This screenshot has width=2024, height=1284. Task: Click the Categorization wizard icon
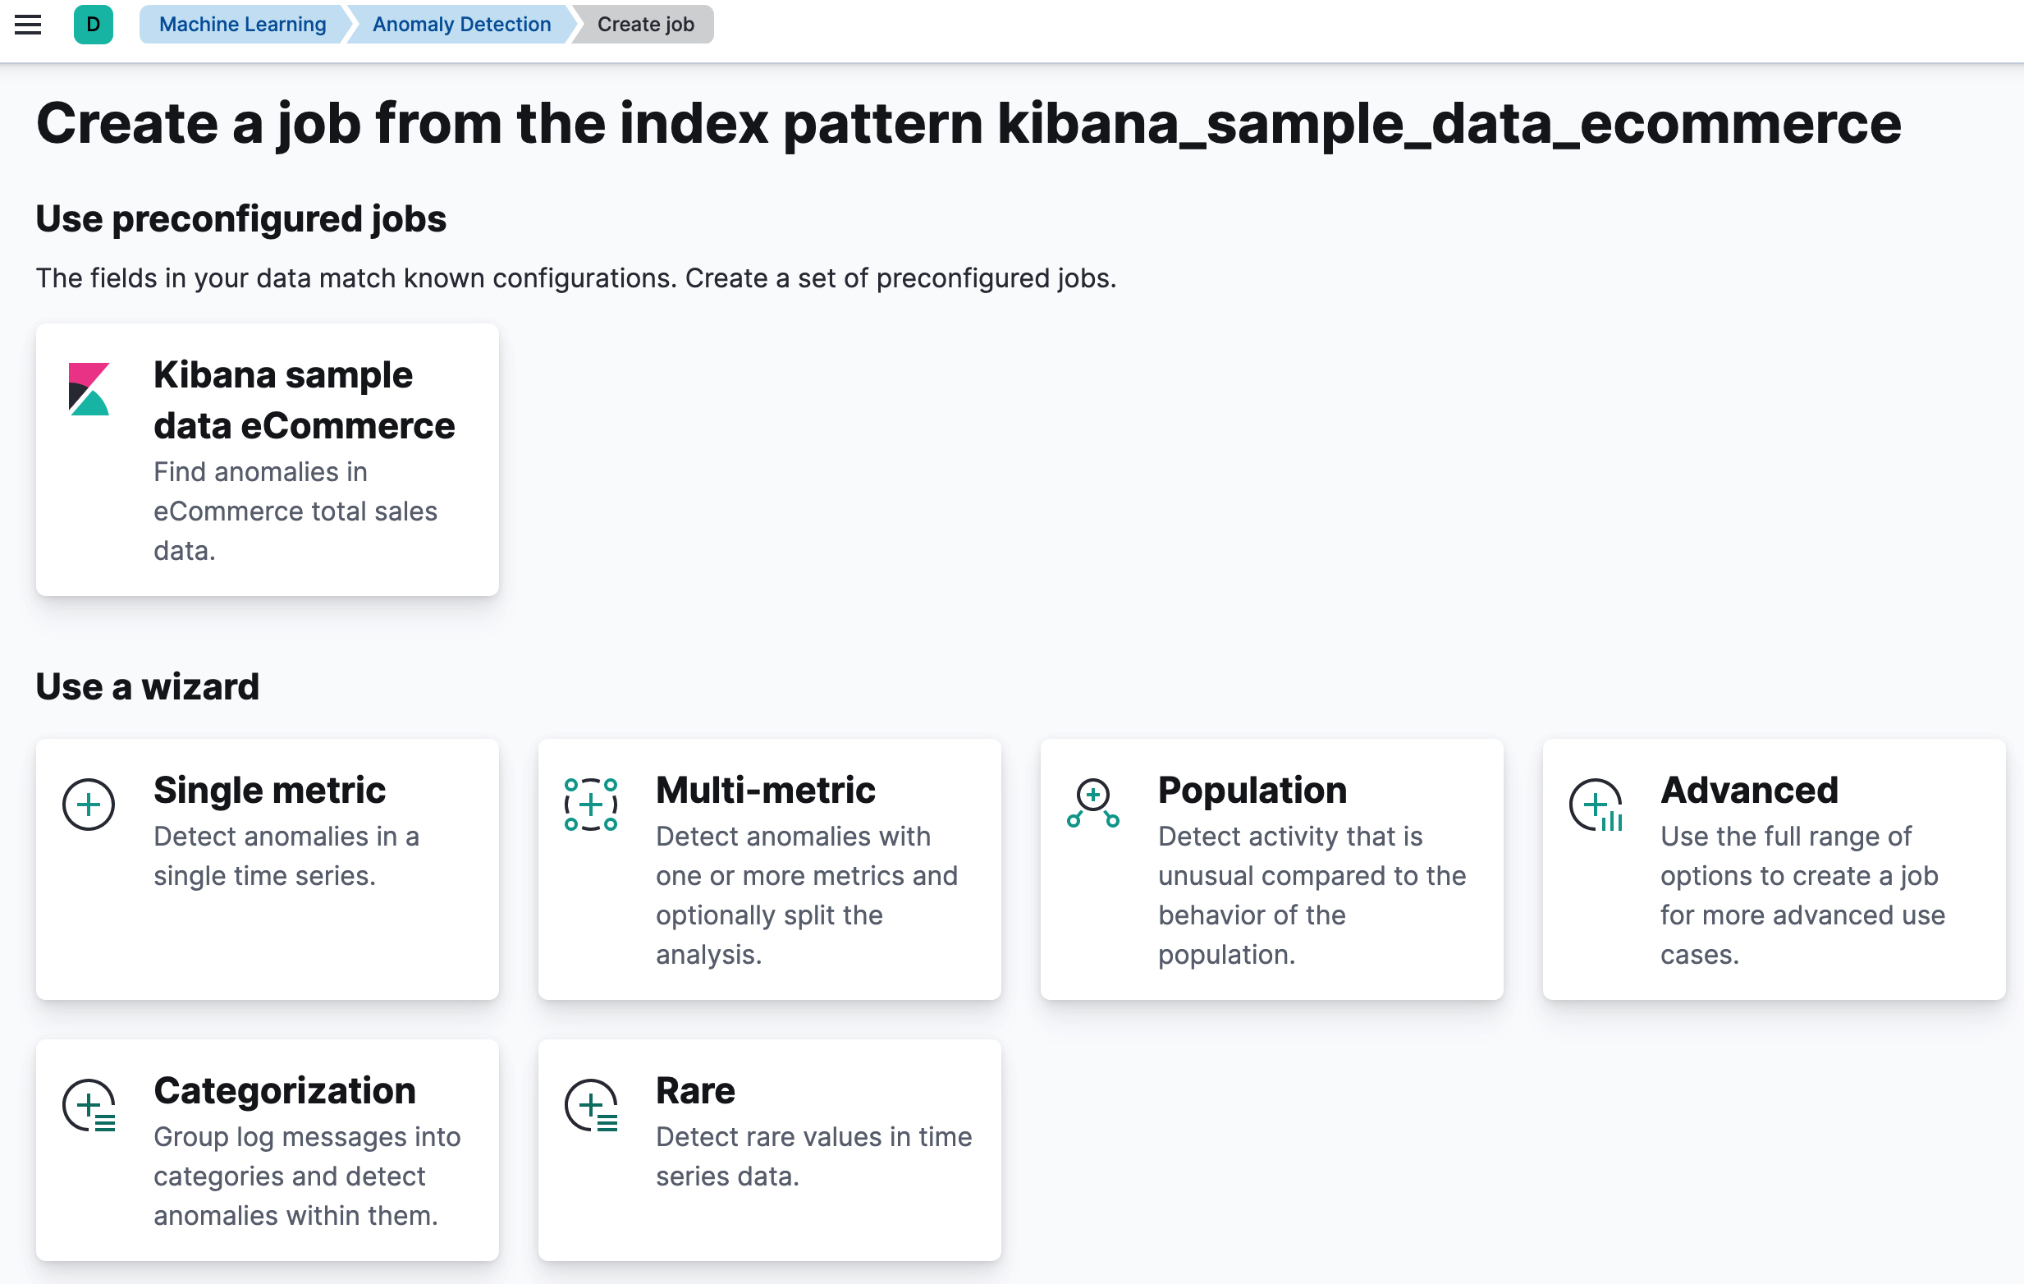click(89, 1105)
